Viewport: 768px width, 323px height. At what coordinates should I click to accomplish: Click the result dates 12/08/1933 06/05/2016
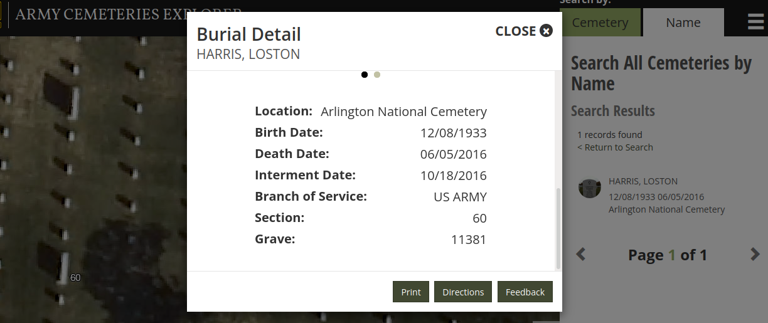656,196
